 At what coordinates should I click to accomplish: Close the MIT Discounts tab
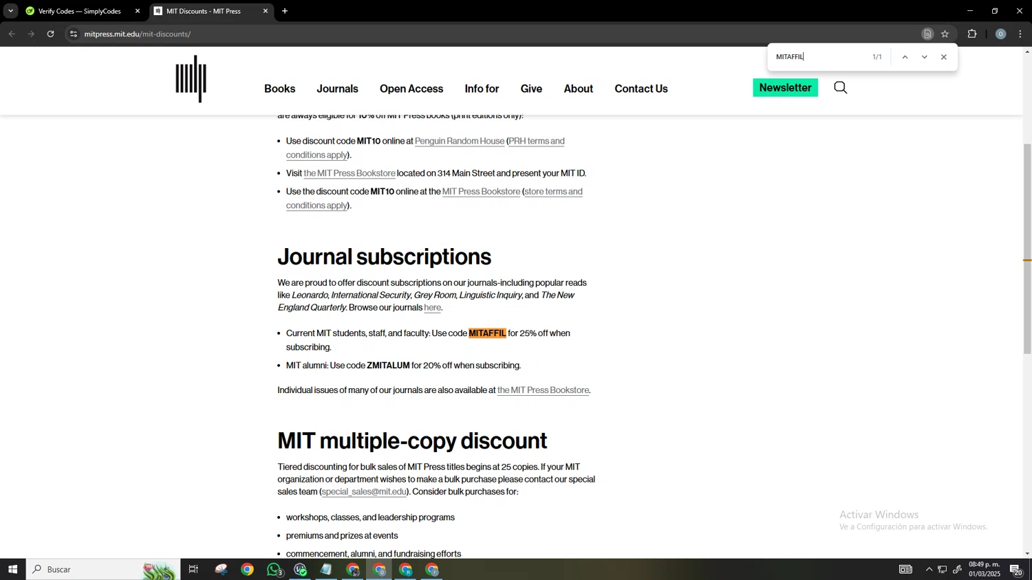pyautogui.click(x=266, y=11)
